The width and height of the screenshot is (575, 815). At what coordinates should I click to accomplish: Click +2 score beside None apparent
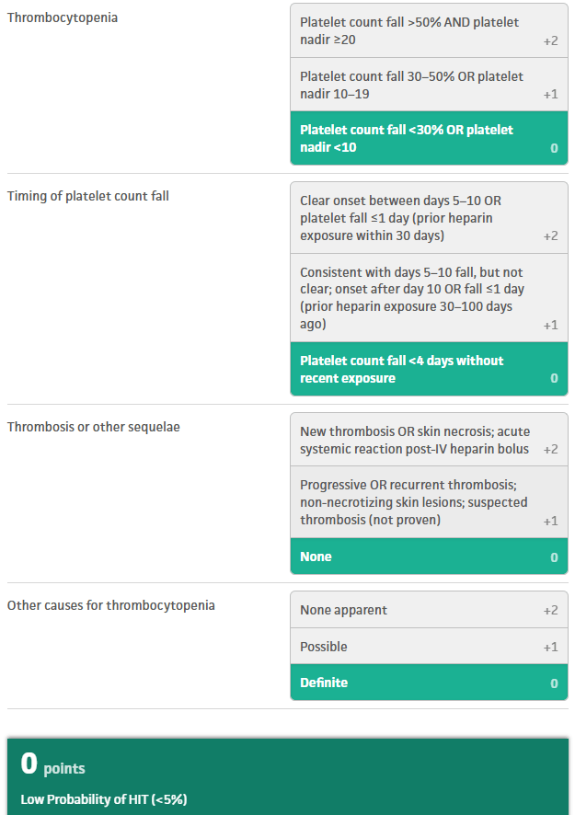(550, 610)
